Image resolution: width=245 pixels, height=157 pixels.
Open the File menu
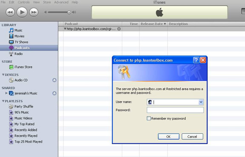[x=3, y=2]
